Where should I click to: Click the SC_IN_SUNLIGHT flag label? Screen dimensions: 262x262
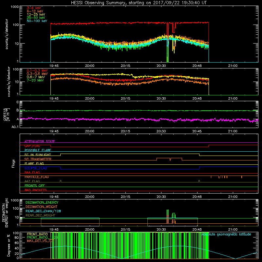point(38,155)
